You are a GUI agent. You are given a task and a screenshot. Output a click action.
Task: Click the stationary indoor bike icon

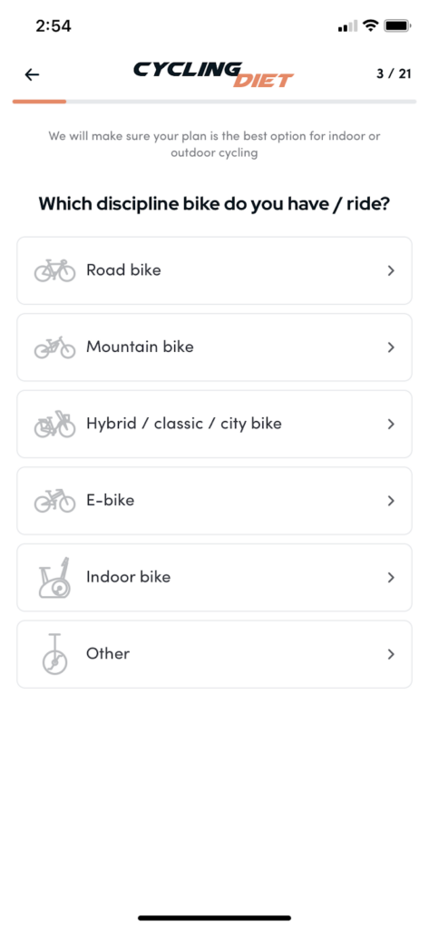[x=54, y=577]
